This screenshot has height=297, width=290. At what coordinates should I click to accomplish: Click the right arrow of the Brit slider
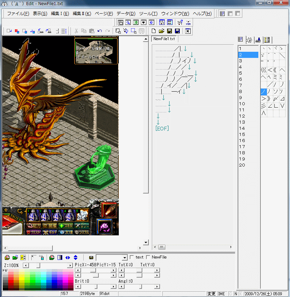coord(113,286)
